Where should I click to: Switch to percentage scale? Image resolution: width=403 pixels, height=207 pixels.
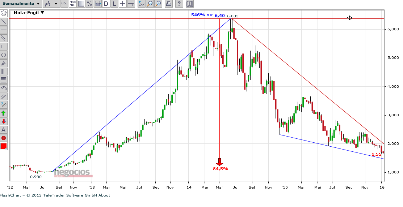point(89,4)
